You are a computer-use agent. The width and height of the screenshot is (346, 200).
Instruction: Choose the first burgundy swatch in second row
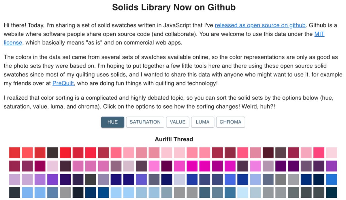coord(15,166)
